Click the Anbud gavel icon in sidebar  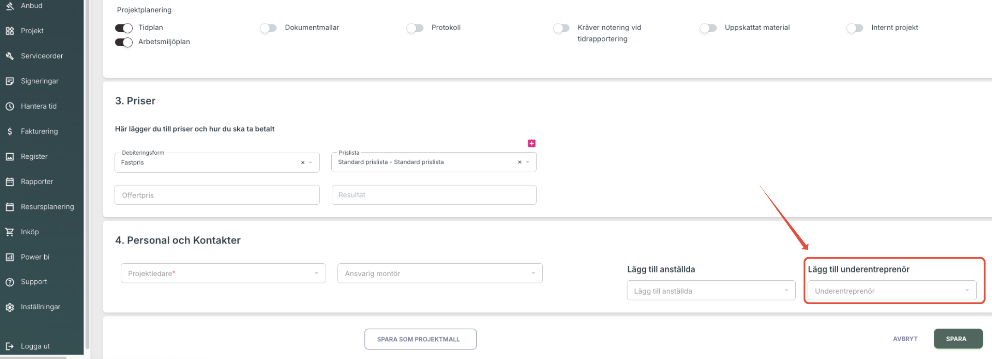pyautogui.click(x=10, y=6)
